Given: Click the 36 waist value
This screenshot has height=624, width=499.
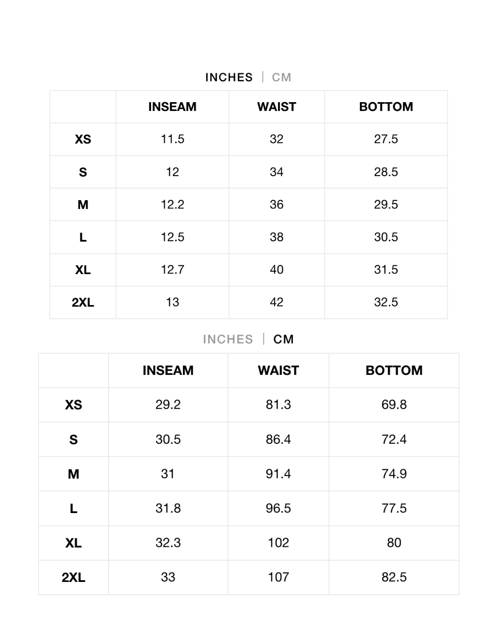Looking at the screenshot, I should tap(276, 204).
